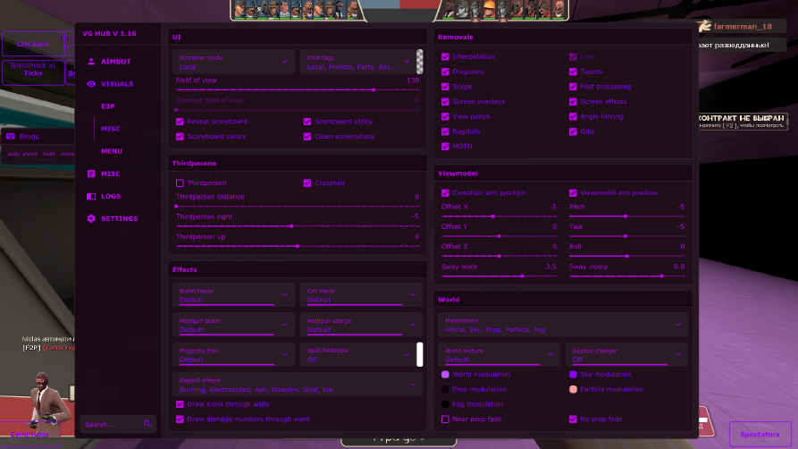Toggle the Disguises removal checkbox
798x449 pixels.
[445, 72]
